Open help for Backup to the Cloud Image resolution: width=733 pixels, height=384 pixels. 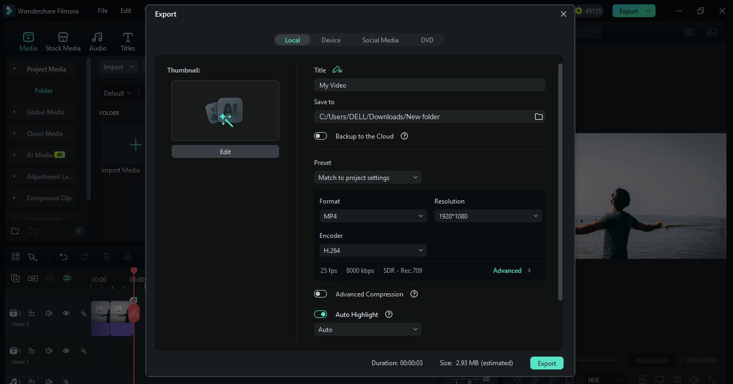coord(404,136)
